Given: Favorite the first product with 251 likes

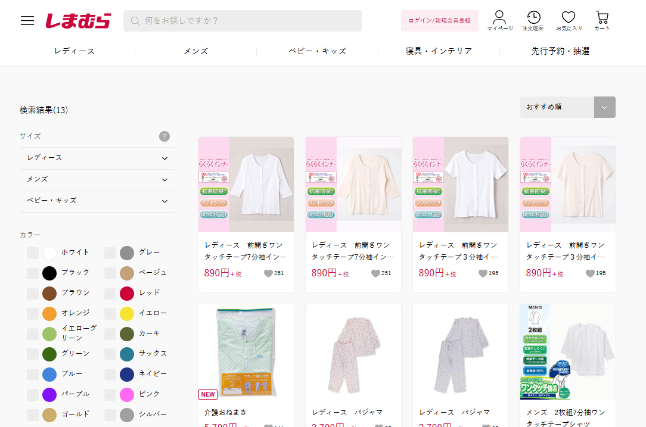Looking at the screenshot, I should [x=268, y=273].
